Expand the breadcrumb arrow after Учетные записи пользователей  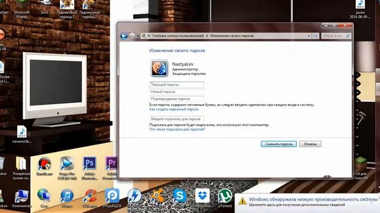207,35
